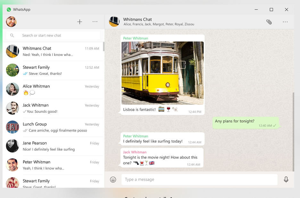The width and height of the screenshot is (300, 198).
Task: Open the emoji picker
Action: [113, 179]
